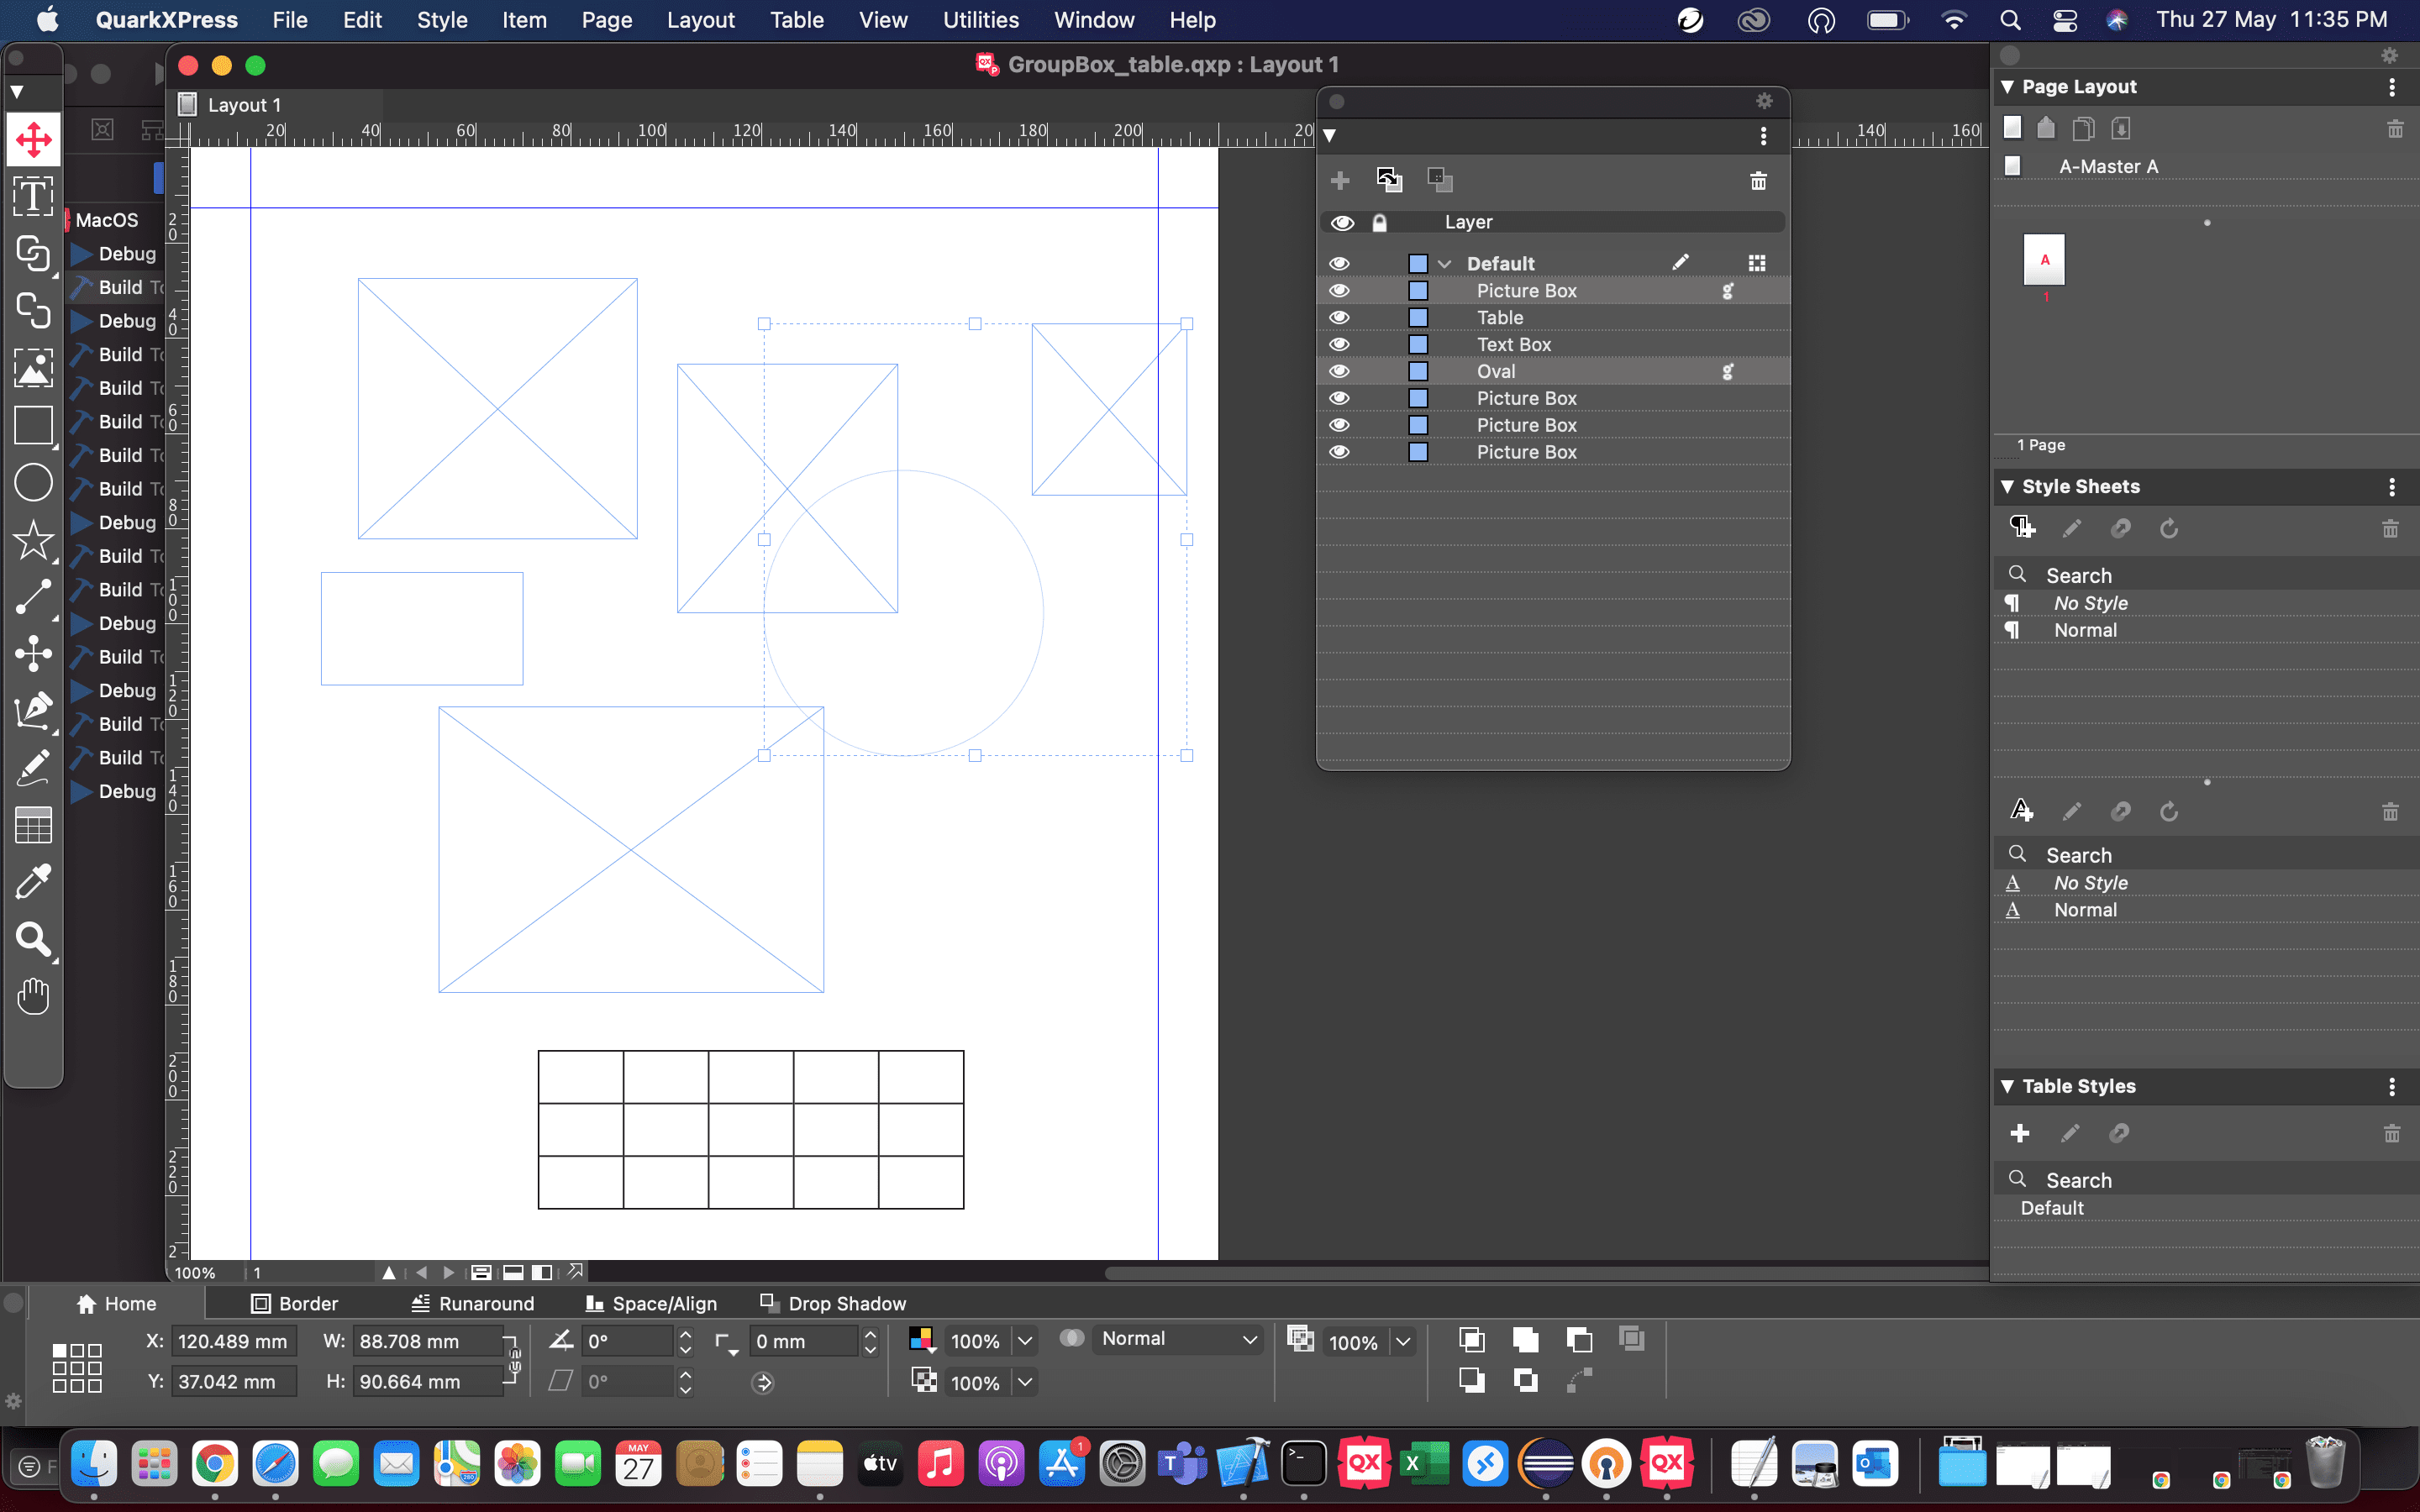Select A-Master A in Page Layout

2108,166
